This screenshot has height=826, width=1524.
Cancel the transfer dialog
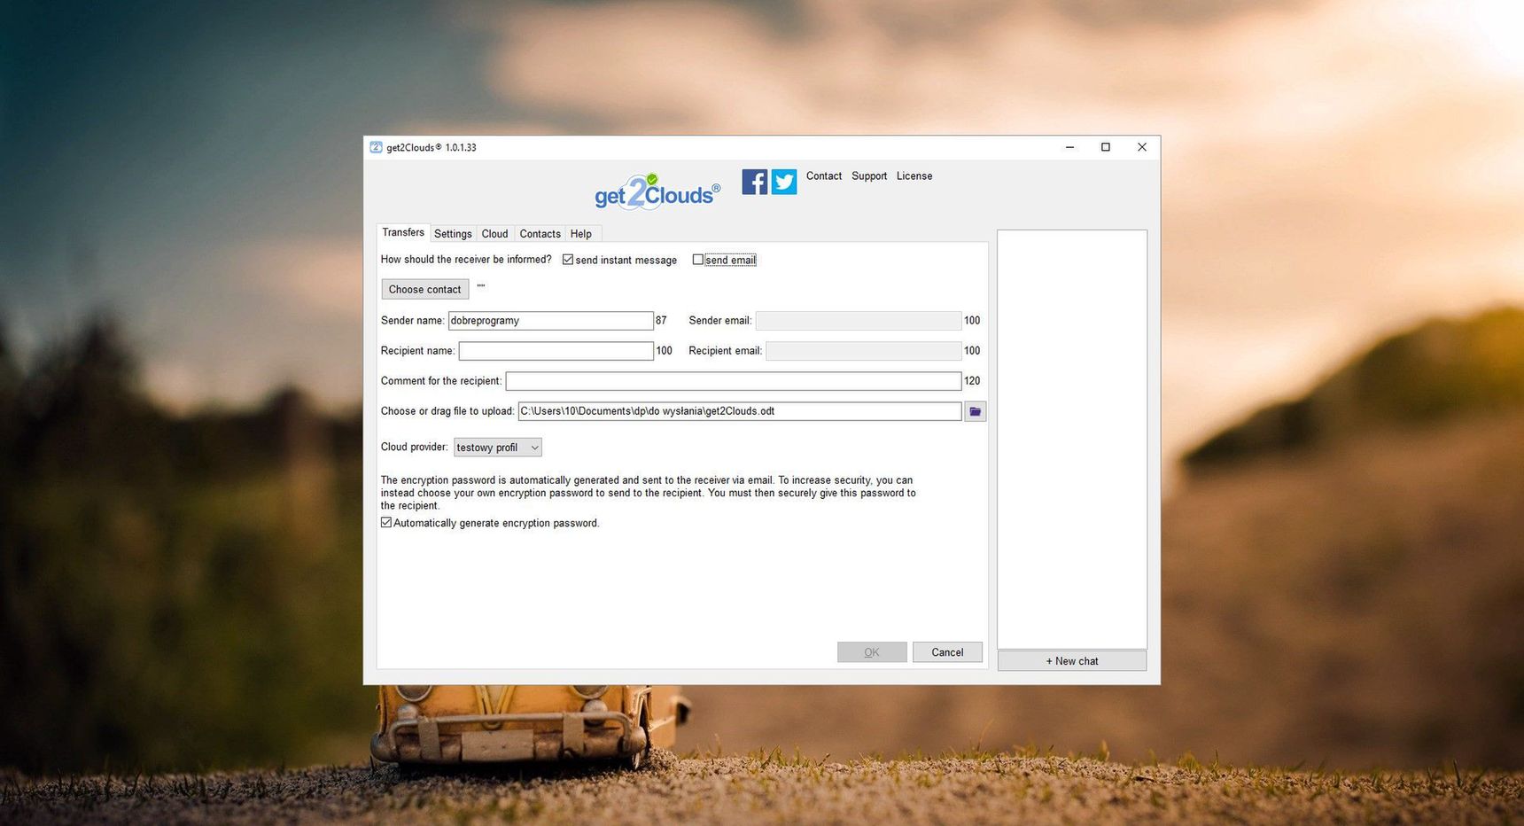[947, 652]
